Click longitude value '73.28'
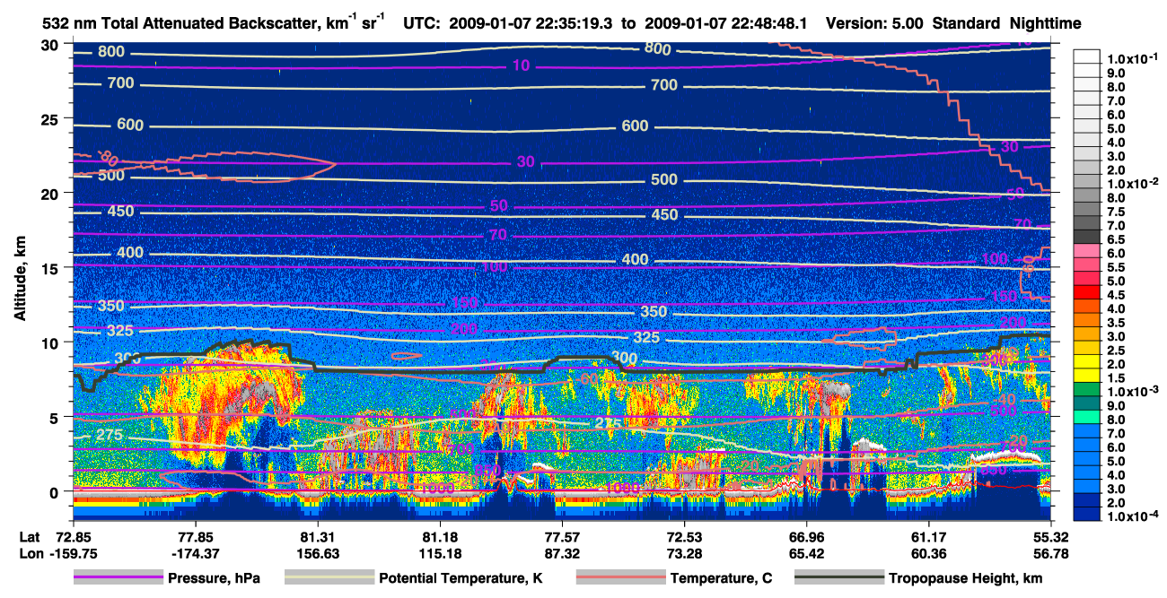The height and width of the screenshot is (598, 1167). [685, 554]
